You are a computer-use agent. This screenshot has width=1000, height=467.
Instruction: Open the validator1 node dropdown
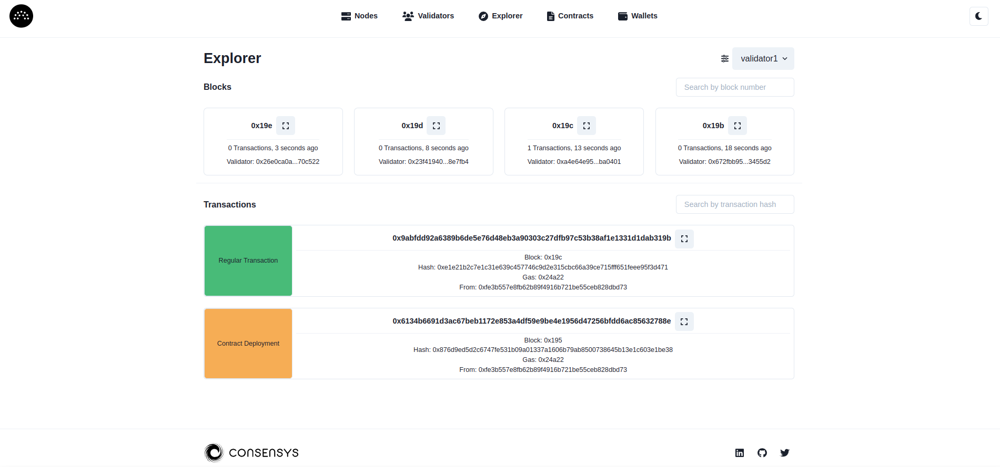(x=763, y=59)
